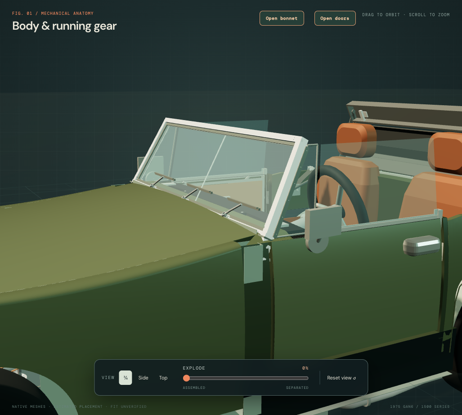
Task: Click the "FIG. 01 / MECHANICAL ANATOMY" caption
Action: [x=53, y=13]
